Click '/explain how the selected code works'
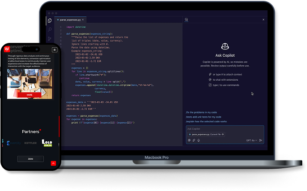Viewport: 307px width, 191px height. click(206, 121)
